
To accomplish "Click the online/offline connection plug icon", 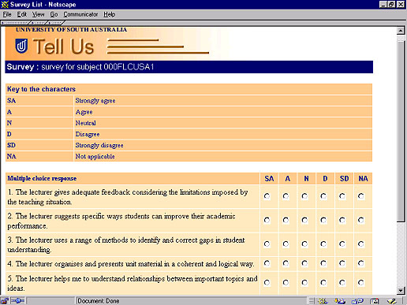I will (17, 300).
